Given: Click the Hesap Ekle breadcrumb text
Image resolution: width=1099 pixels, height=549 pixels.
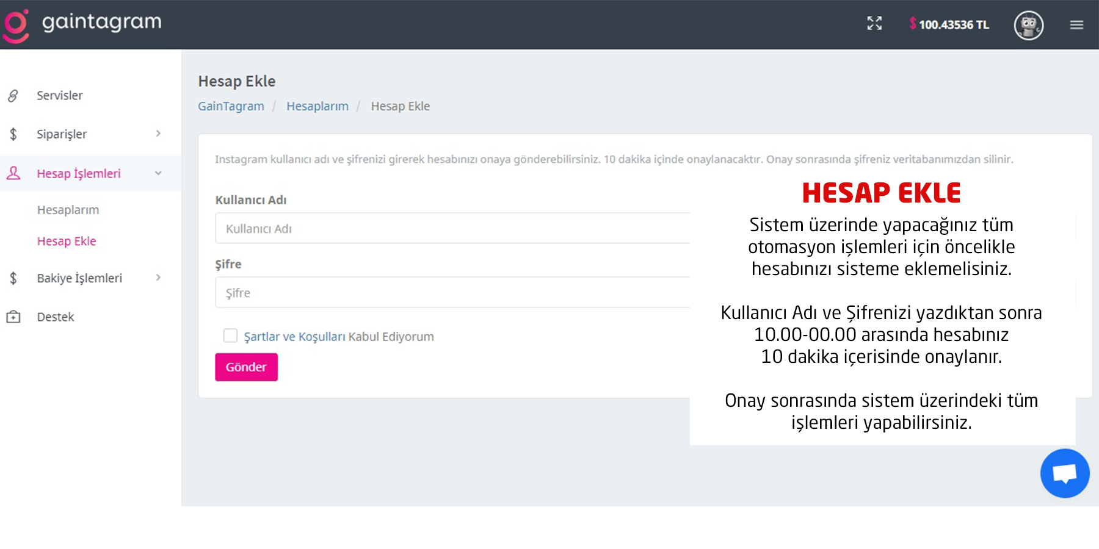Looking at the screenshot, I should pos(401,106).
